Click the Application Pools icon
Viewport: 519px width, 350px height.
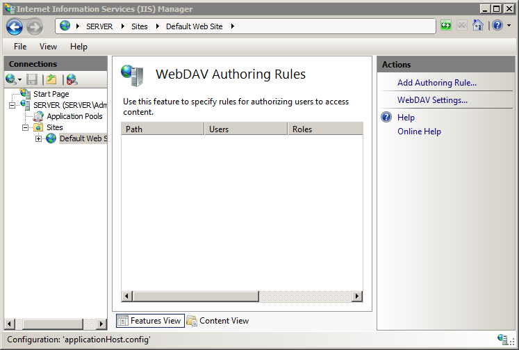pyautogui.click(x=38, y=116)
